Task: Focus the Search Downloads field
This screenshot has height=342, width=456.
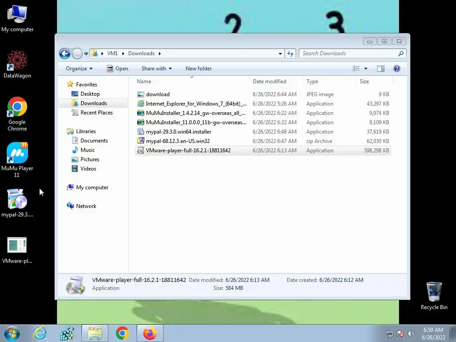Action: pyautogui.click(x=349, y=53)
